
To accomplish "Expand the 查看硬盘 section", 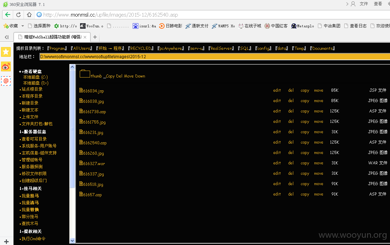I will click(31, 72).
